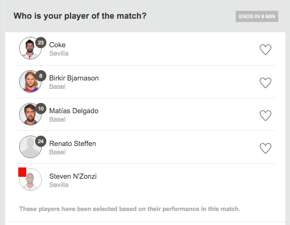Favorite Birkir Bjarnason using the heart icon
Image resolution: width=290 pixels, height=225 pixels.
point(265,83)
